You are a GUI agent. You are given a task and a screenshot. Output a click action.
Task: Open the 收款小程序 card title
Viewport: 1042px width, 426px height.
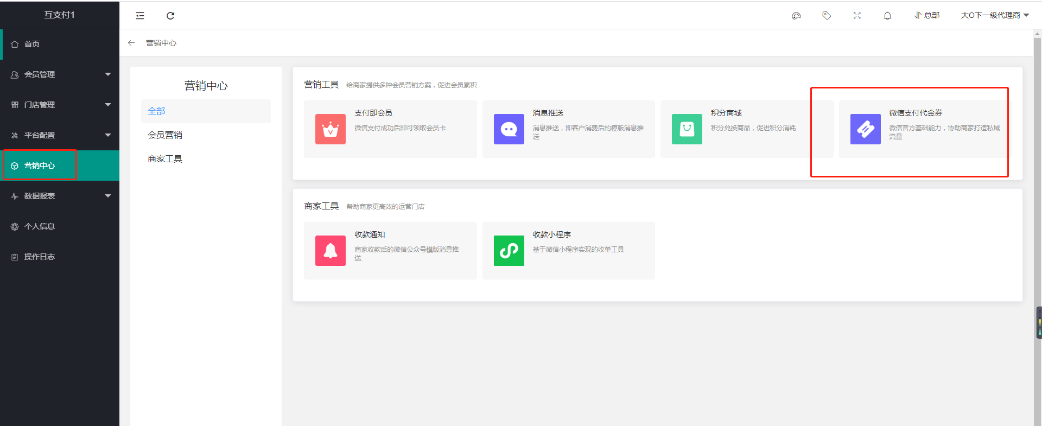click(552, 234)
